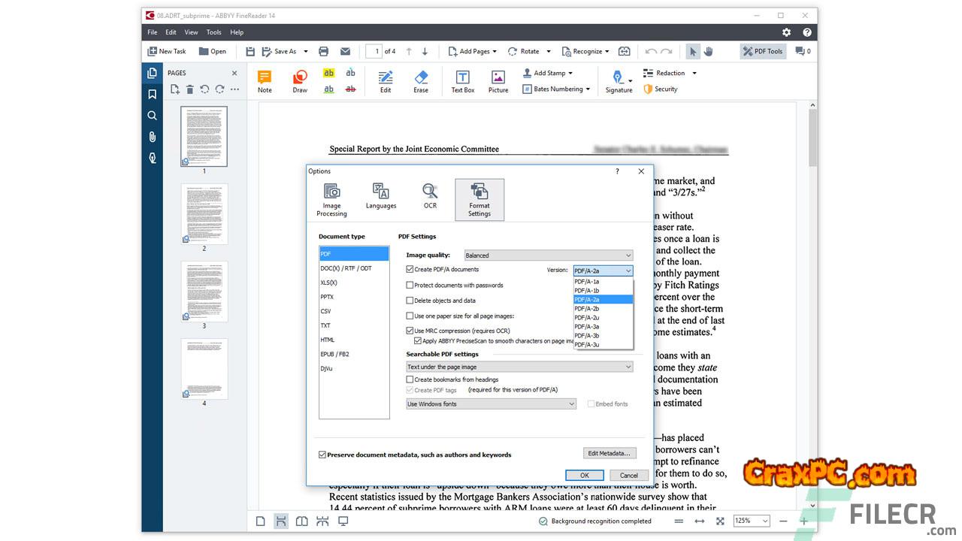The height and width of the screenshot is (541, 962).
Task: Open the Tools menu
Action: click(213, 32)
